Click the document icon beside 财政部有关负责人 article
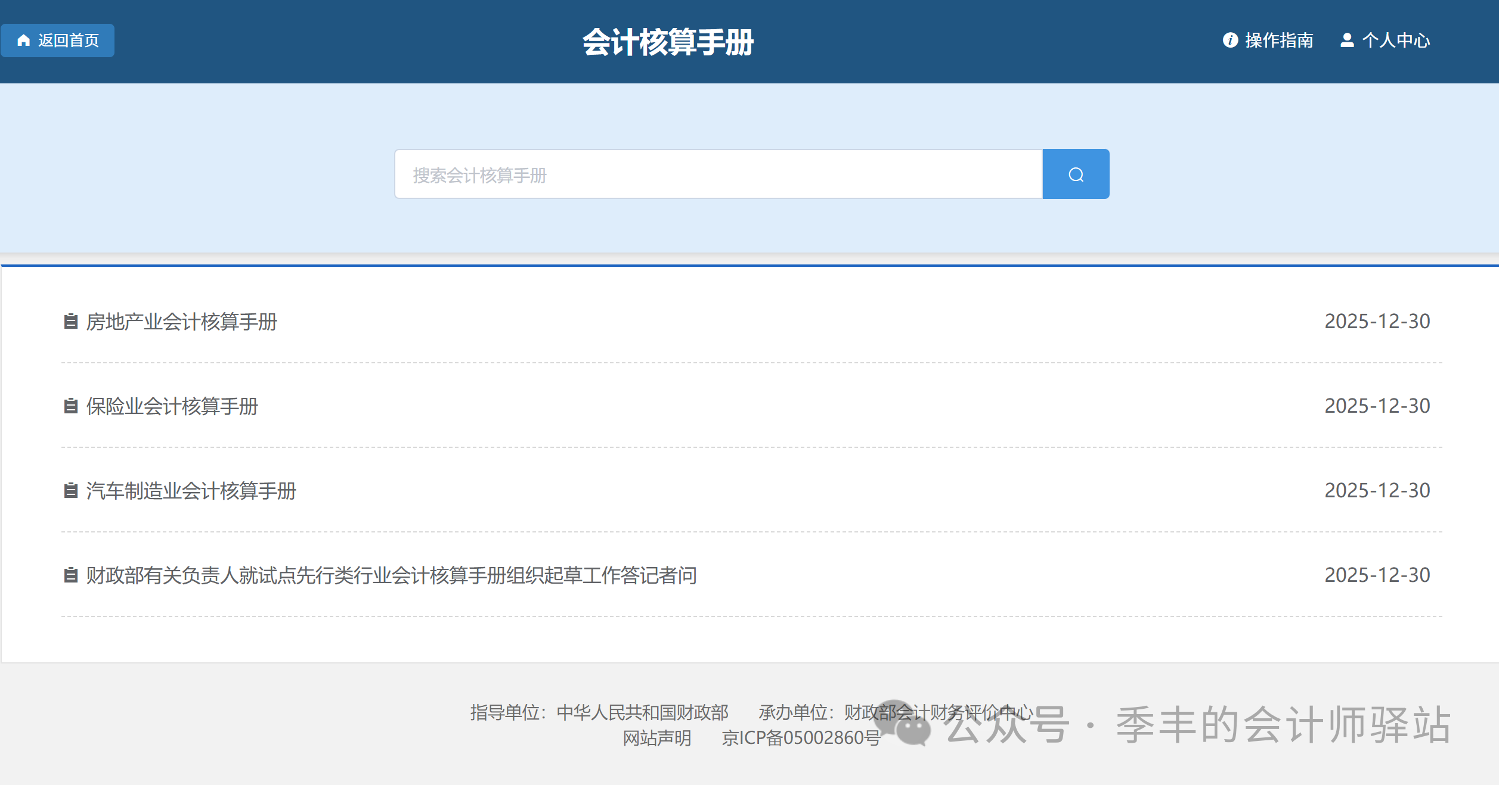1499x785 pixels. tap(71, 575)
